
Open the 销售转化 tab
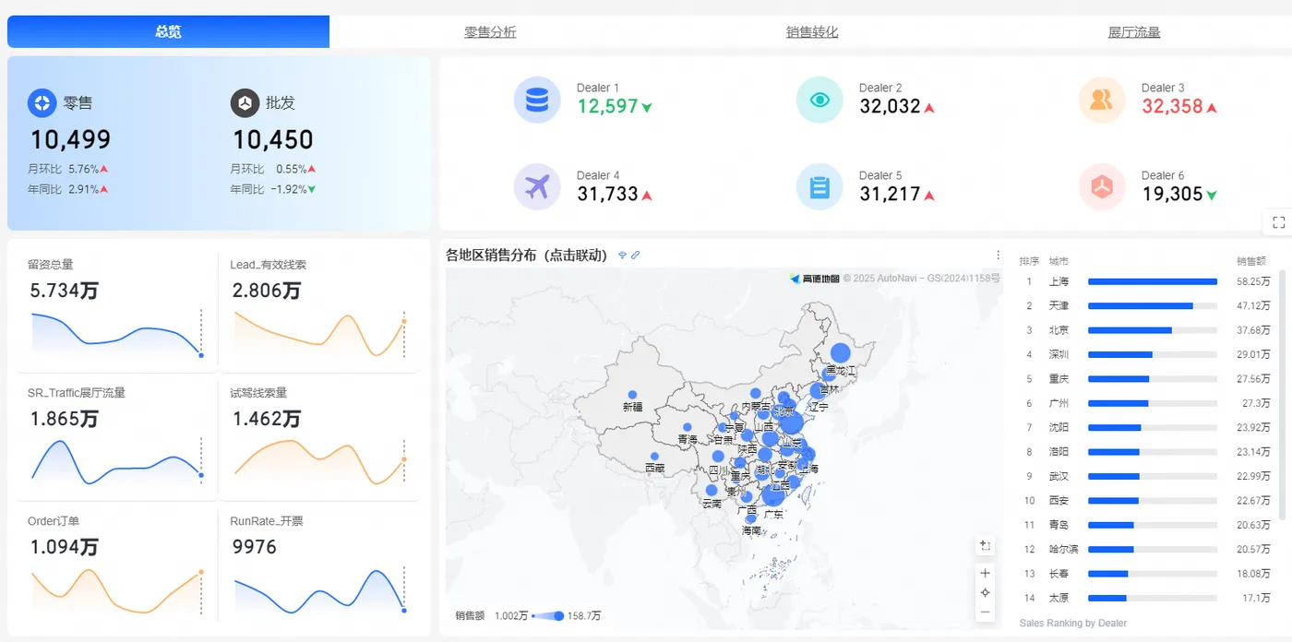812,32
